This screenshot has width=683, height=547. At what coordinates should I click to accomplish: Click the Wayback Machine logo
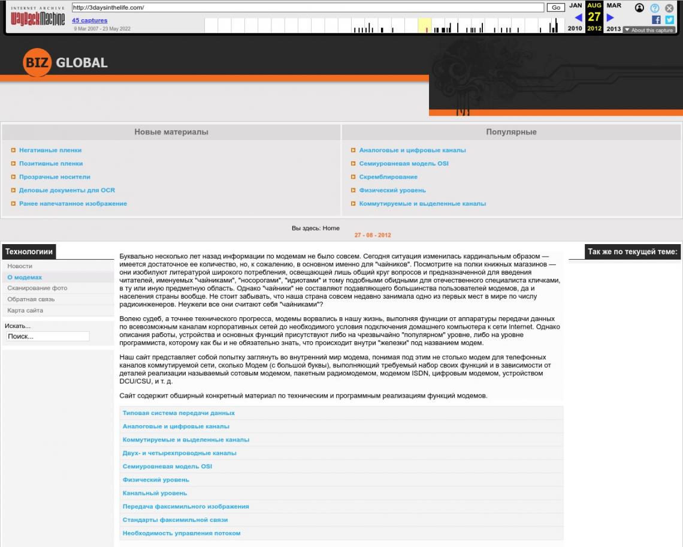(x=38, y=17)
